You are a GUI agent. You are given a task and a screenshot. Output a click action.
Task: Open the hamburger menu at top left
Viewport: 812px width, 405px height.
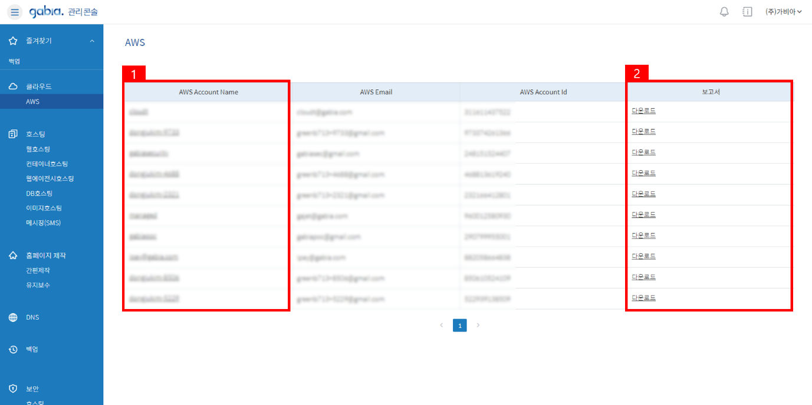pyautogui.click(x=15, y=12)
